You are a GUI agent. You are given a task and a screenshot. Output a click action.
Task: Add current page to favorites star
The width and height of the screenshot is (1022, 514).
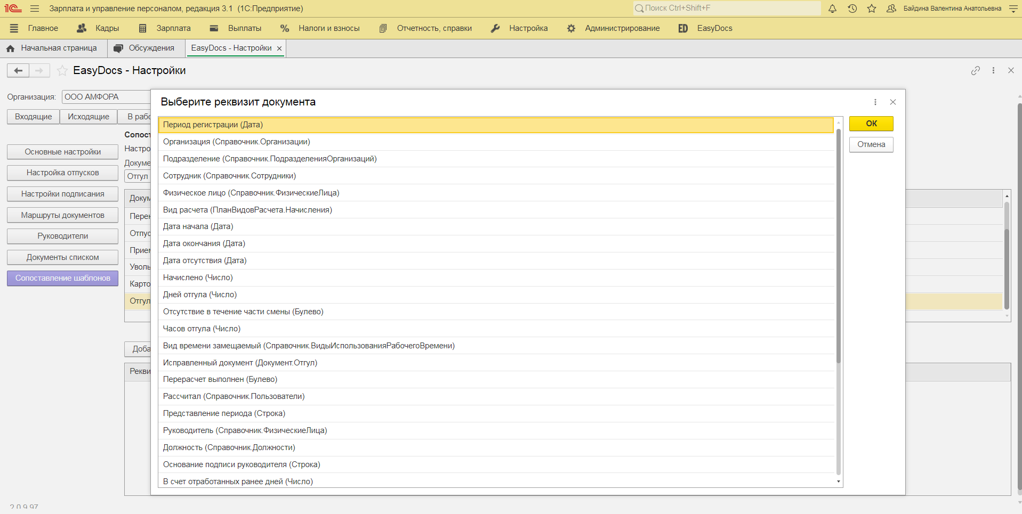pos(62,70)
